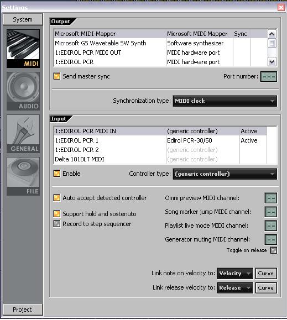Open the AUDIO settings speaker icon
The width and height of the screenshot is (287, 320).
(x=23, y=91)
